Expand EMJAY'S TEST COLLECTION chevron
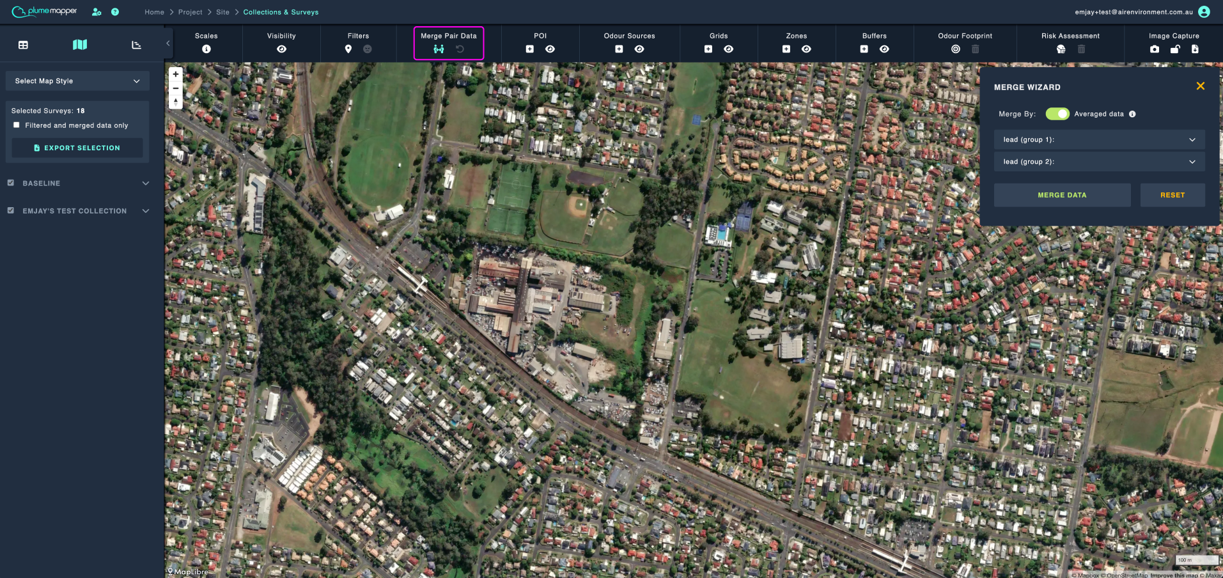This screenshot has width=1223, height=578. [x=146, y=211]
